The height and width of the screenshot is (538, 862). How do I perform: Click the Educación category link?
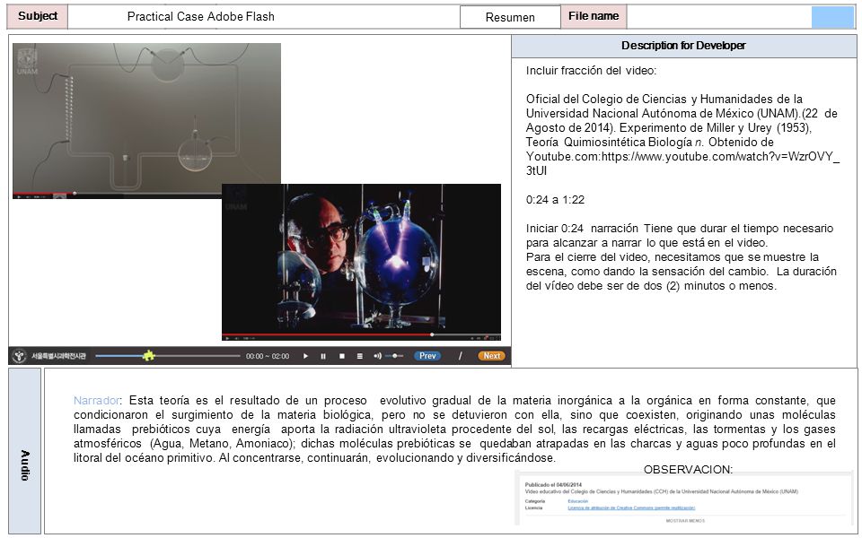577,501
